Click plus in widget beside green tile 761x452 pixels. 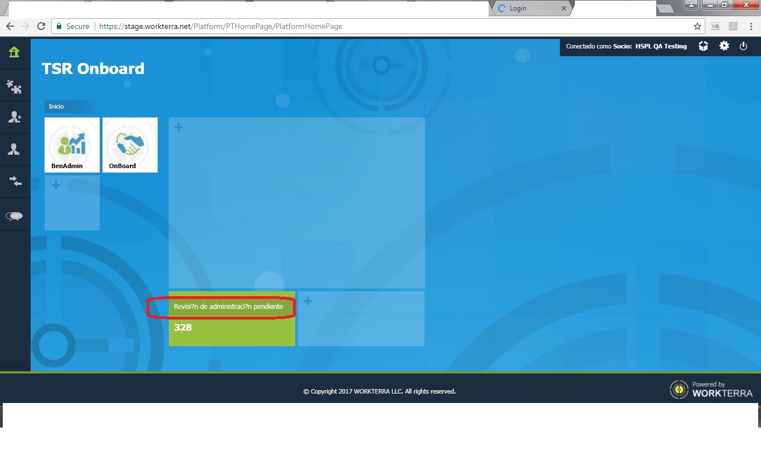coord(308,301)
